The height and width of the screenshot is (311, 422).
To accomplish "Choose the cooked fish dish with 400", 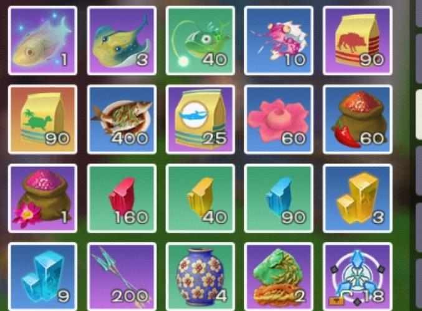I will 122,120.
